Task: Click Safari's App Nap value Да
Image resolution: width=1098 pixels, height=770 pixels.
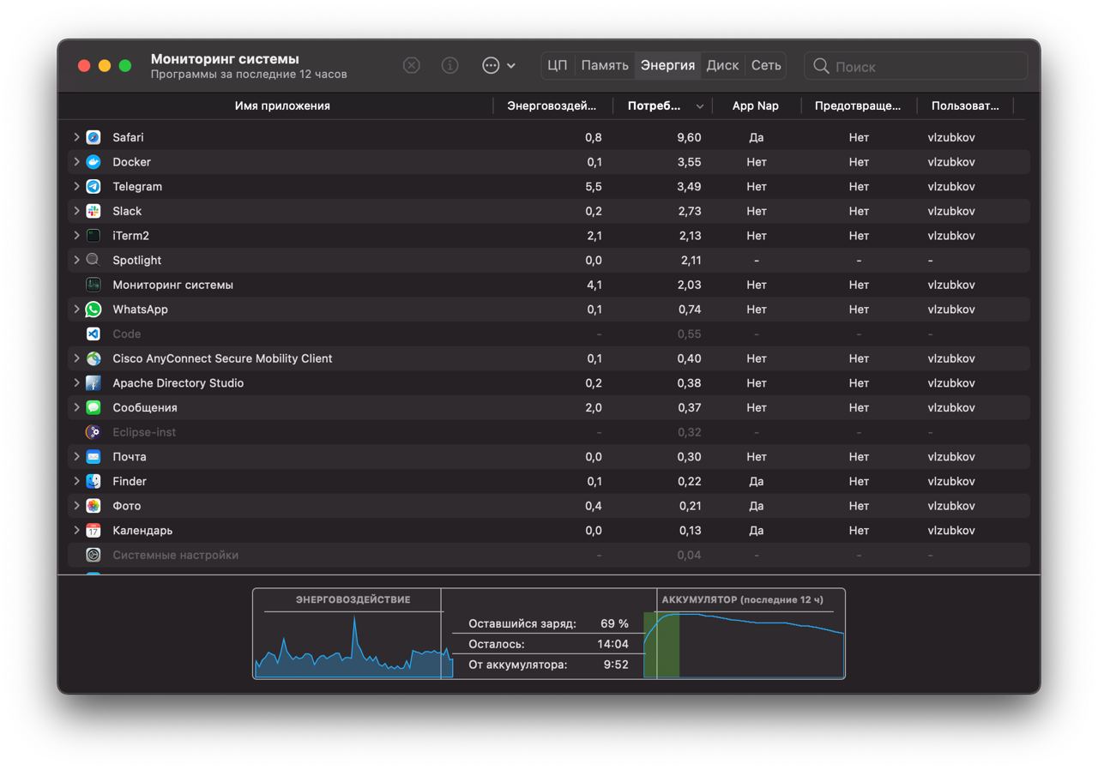Action: (756, 137)
